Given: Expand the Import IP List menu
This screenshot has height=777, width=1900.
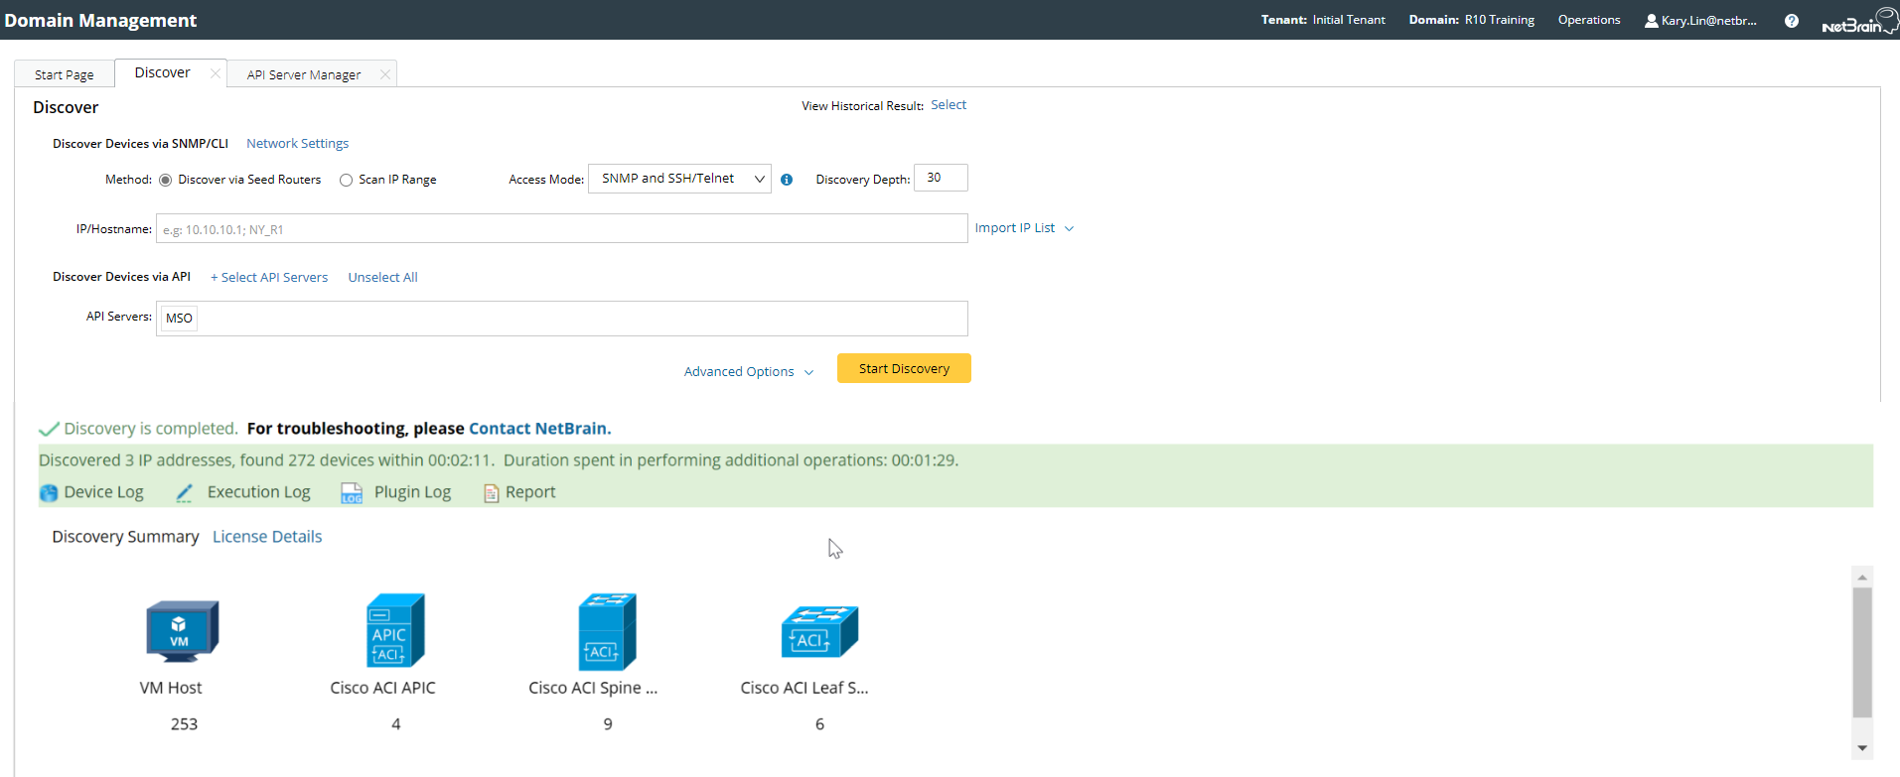Looking at the screenshot, I should pos(1024,228).
